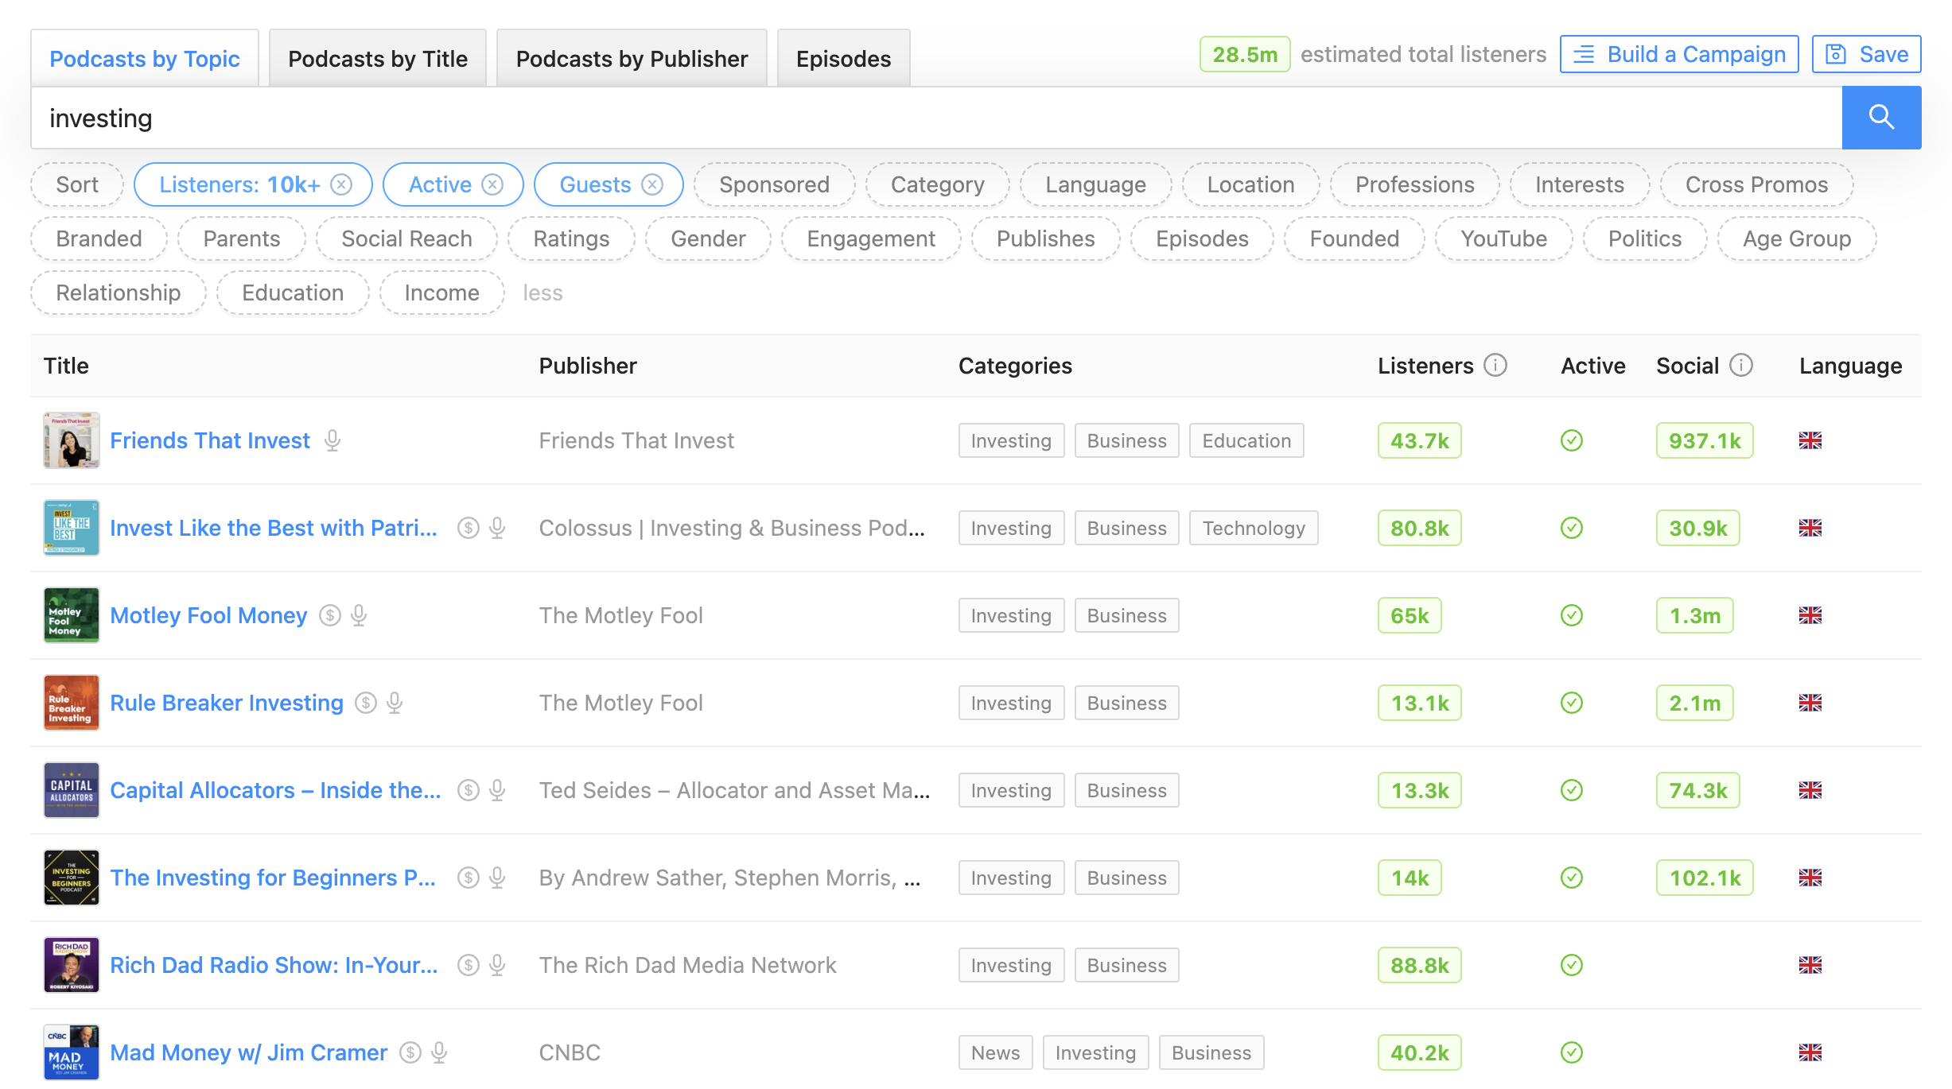Open the Category filter dropdown
The height and width of the screenshot is (1089, 1952).
937,184
